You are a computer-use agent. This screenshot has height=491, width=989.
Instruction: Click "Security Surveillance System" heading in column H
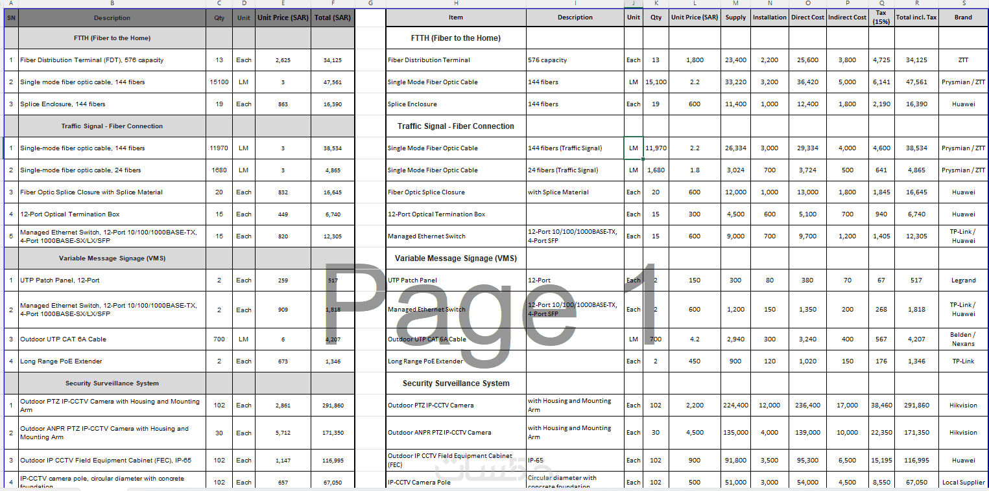click(456, 383)
